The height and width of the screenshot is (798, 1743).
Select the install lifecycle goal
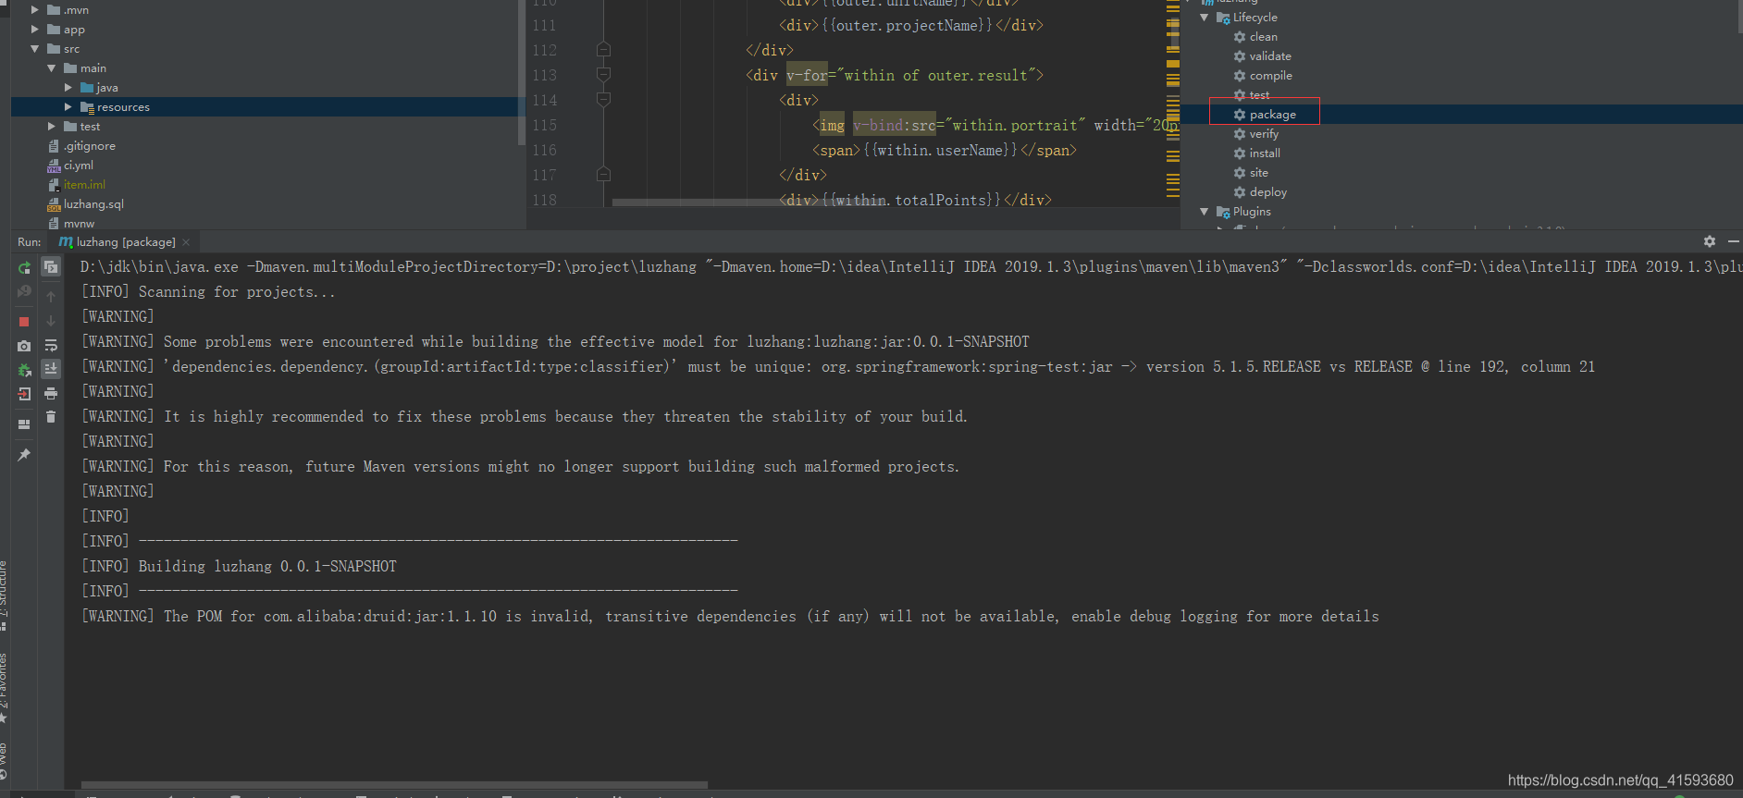click(x=1265, y=153)
